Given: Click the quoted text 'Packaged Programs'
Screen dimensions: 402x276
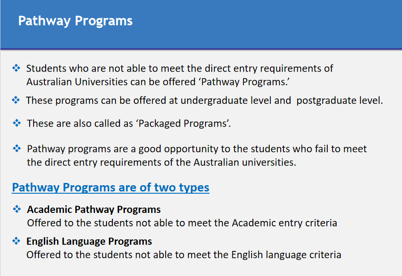Looking at the screenshot, I should click(183, 123).
